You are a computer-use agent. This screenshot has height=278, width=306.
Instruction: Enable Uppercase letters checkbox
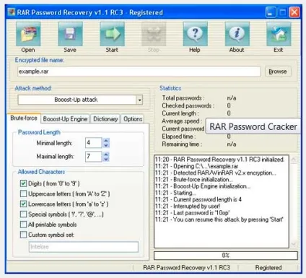pos(23,194)
